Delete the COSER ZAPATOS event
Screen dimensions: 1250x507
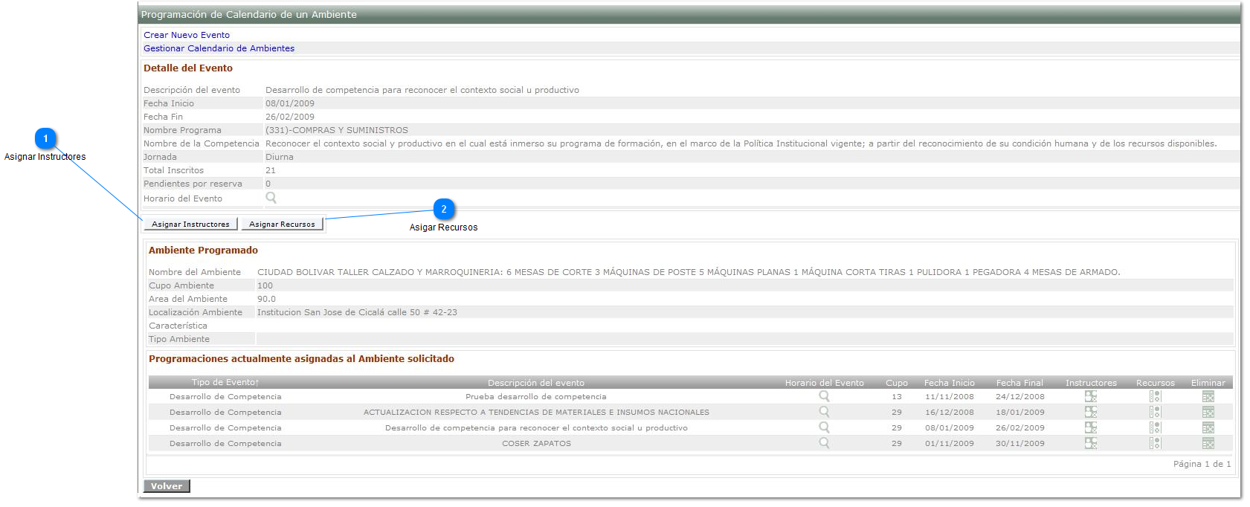coord(1208,443)
